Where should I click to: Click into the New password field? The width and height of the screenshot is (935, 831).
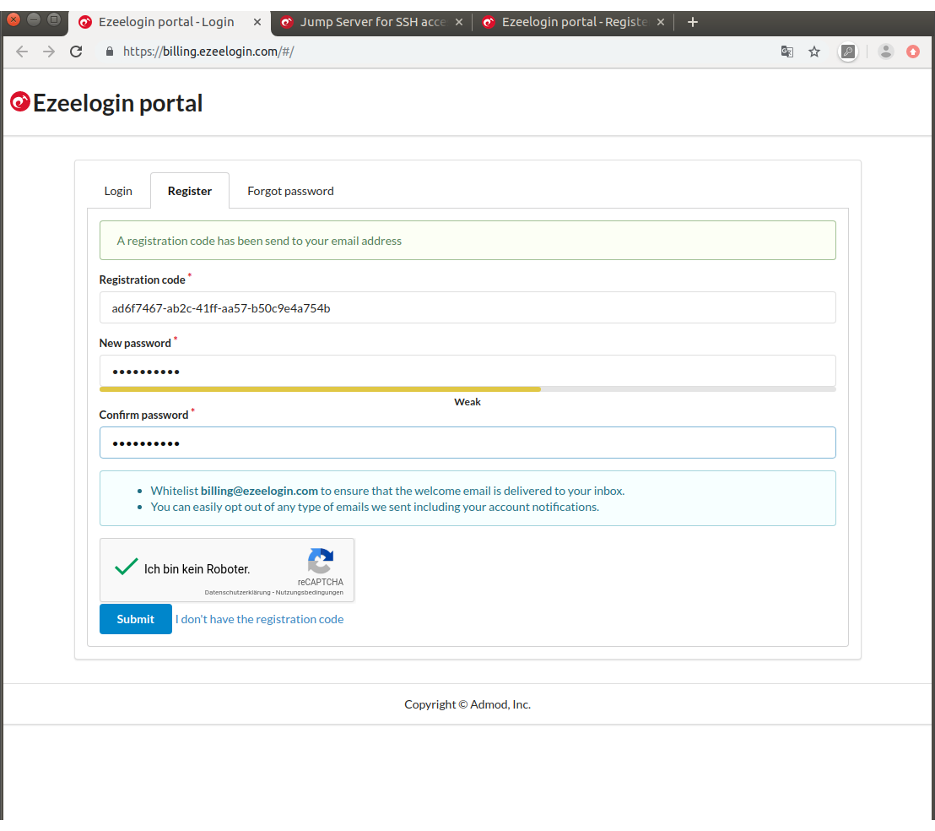click(467, 372)
